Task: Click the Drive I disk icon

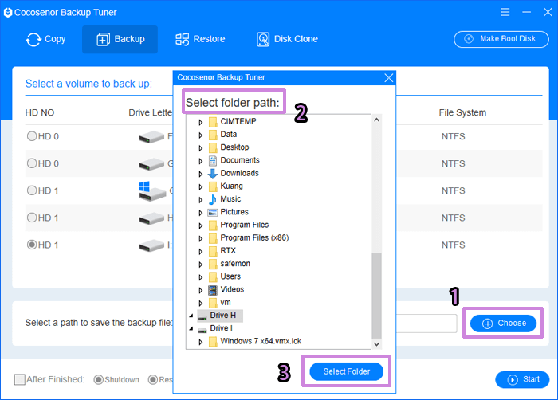Action: click(x=202, y=330)
